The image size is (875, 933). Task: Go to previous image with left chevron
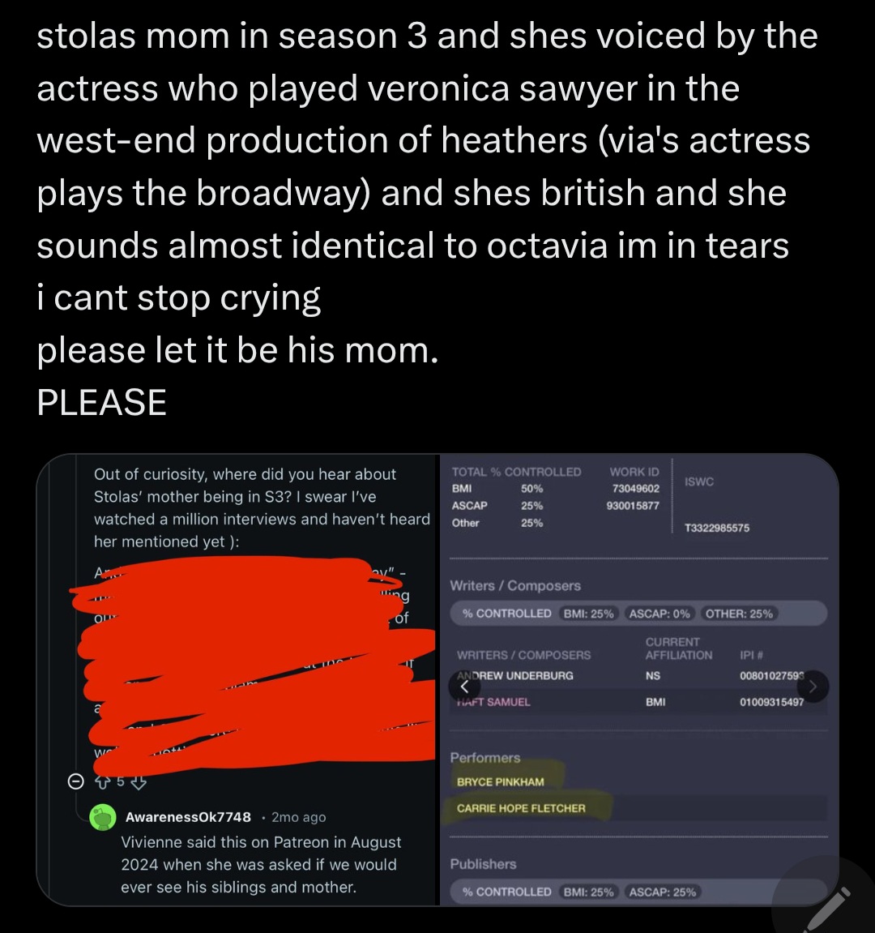pos(465,687)
